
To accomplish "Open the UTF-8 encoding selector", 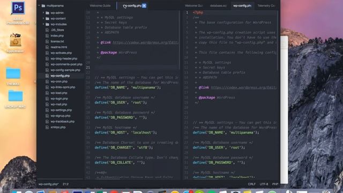I will [x=264, y=184].
